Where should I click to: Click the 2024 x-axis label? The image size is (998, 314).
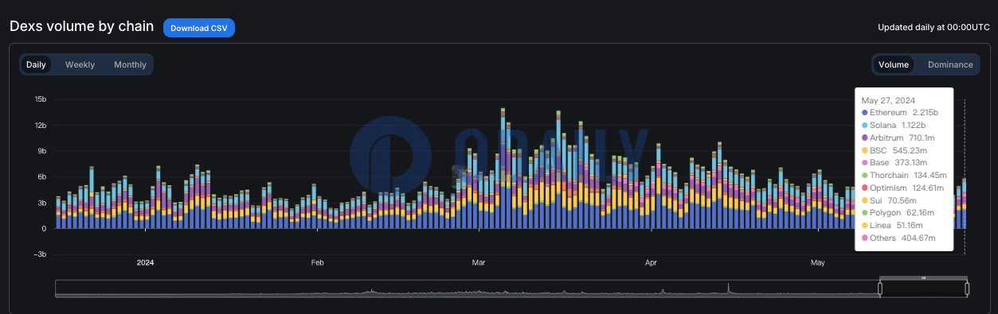(146, 262)
